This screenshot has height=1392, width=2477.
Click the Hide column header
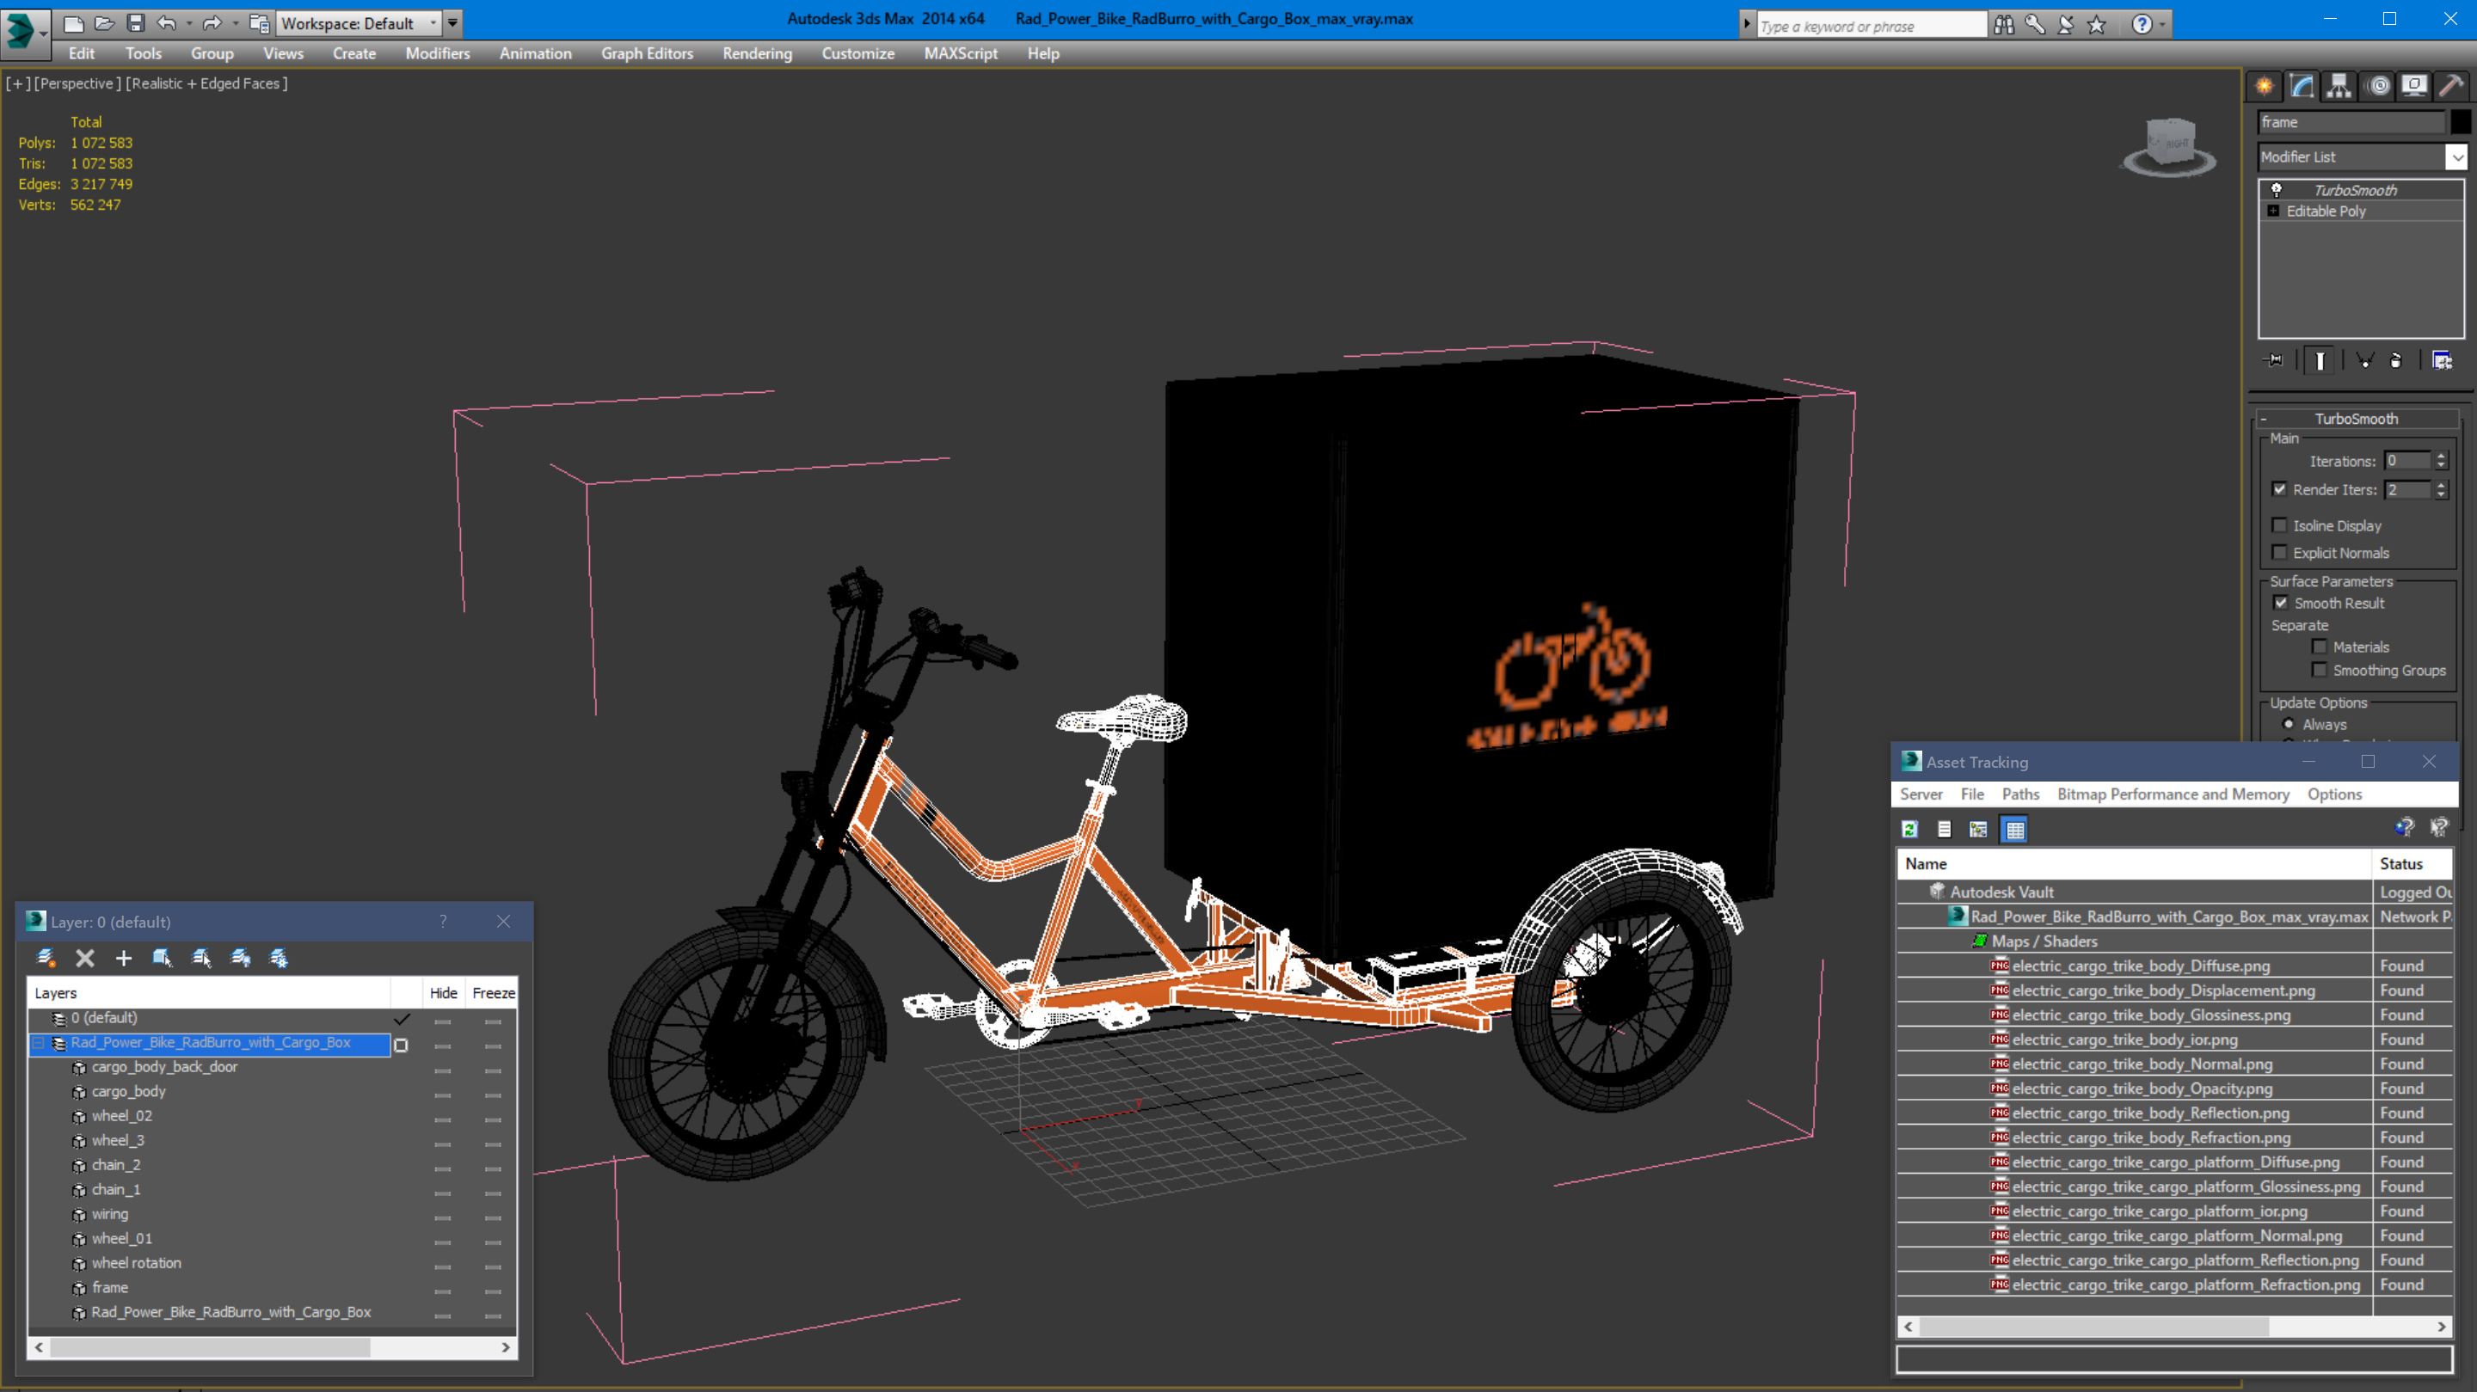(443, 993)
